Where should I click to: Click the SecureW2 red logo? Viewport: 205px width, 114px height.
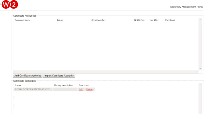(x=10, y=5)
